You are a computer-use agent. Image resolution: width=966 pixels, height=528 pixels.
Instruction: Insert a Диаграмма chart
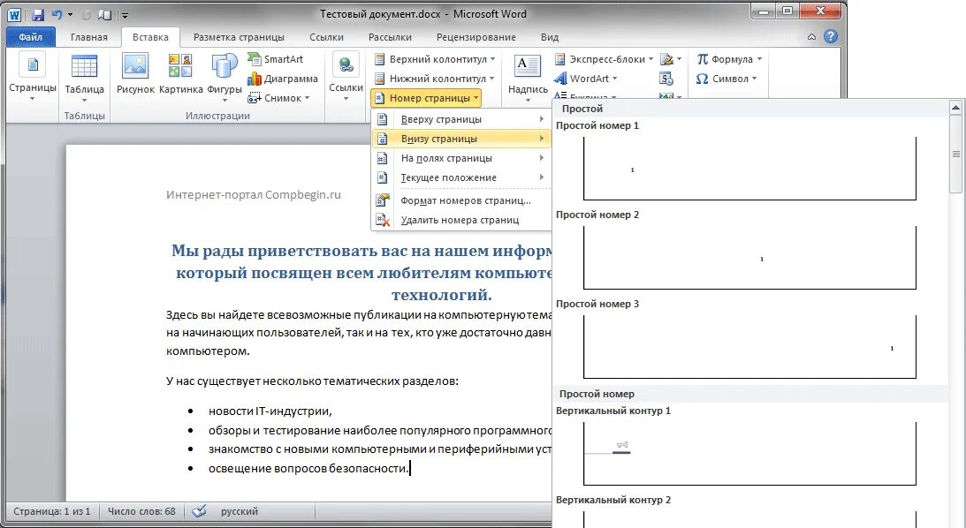[x=283, y=79]
